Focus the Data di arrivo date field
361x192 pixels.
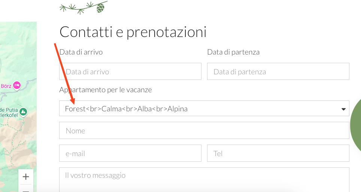point(130,71)
